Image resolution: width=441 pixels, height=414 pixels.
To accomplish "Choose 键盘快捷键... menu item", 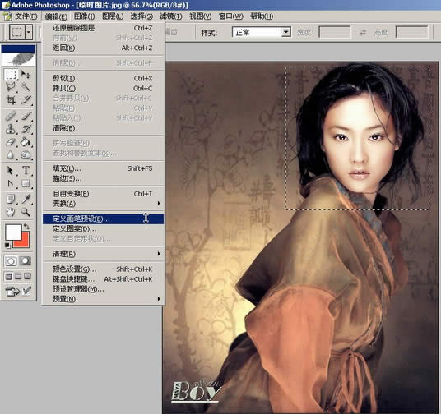I will 103,279.
